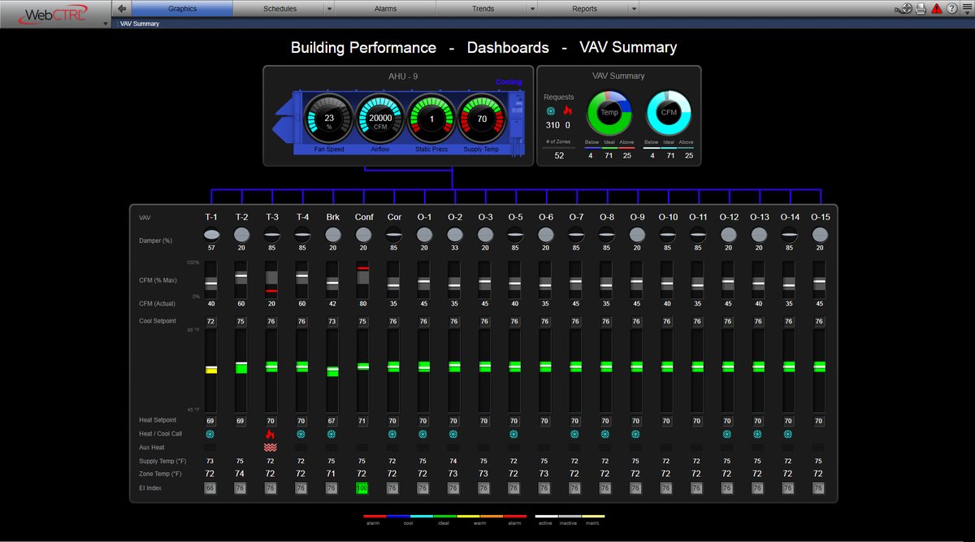975x542 pixels.
Task: Click the T-3 aux heat wave icon
Action: 271,448
